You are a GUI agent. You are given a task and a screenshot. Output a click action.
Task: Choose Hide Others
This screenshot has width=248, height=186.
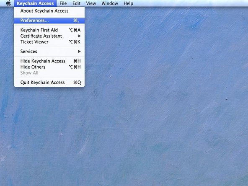tap(49, 67)
